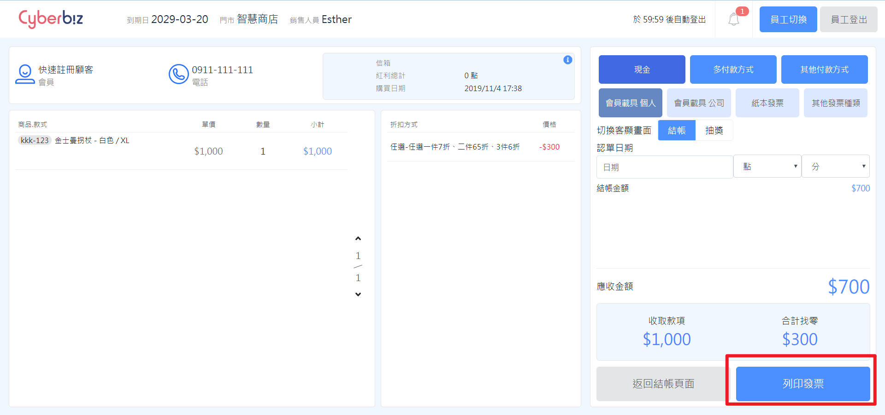
Task: Click expiry date 2029-03-20
Action: point(180,19)
